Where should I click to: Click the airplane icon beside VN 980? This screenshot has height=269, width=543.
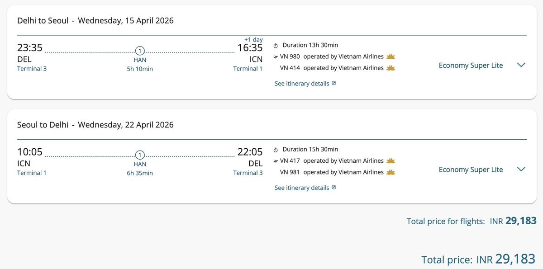point(276,57)
